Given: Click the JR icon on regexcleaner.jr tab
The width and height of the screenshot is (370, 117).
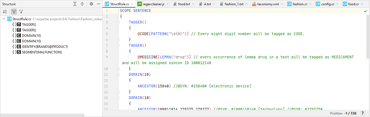Looking at the screenshot, I should [140, 4].
